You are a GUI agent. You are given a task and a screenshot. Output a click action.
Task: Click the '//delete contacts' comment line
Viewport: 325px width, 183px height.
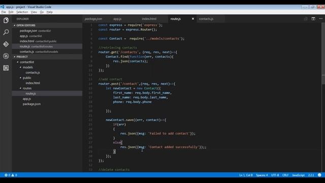point(114,169)
